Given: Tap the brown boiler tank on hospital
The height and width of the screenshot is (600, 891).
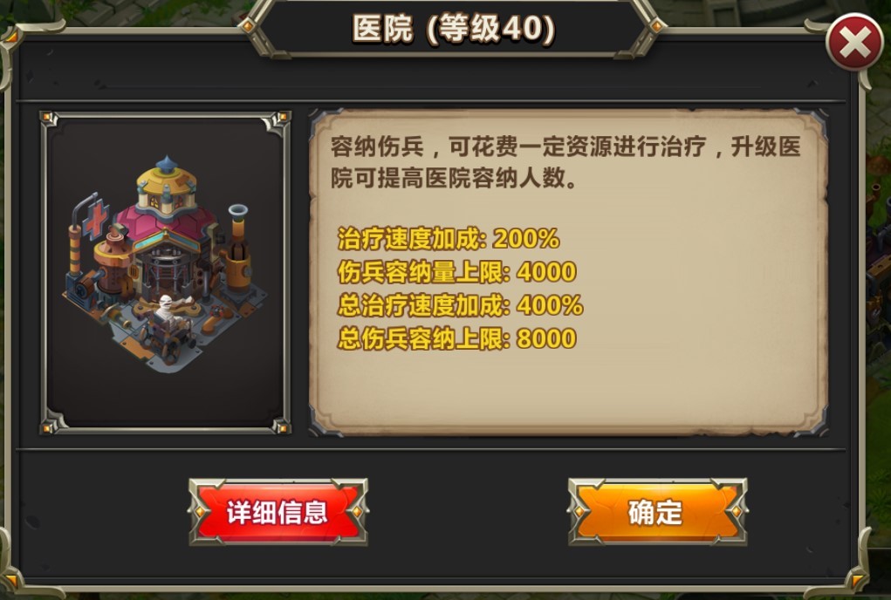Looking at the screenshot, I should [113, 261].
